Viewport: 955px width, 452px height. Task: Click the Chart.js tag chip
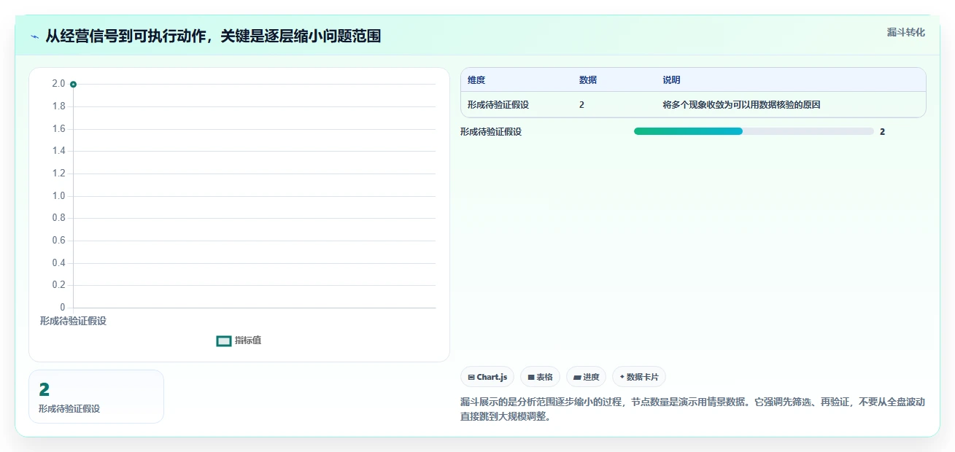click(487, 377)
